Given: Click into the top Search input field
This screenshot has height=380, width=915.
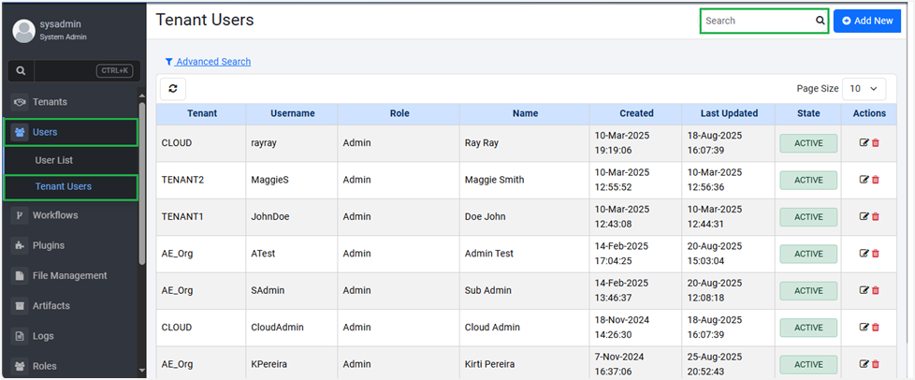Looking at the screenshot, I should coord(756,21).
